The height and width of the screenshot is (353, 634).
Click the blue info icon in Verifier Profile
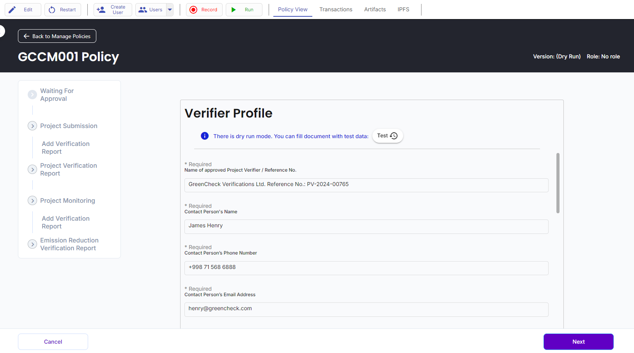click(205, 136)
